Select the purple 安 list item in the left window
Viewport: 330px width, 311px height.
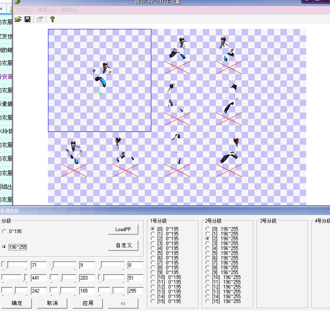(x=6, y=77)
